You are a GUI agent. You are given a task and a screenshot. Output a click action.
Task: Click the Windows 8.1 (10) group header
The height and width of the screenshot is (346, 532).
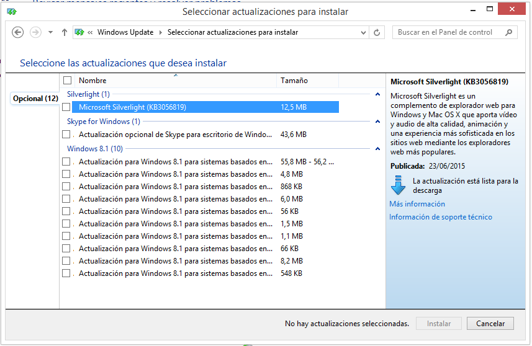click(95, 149)
